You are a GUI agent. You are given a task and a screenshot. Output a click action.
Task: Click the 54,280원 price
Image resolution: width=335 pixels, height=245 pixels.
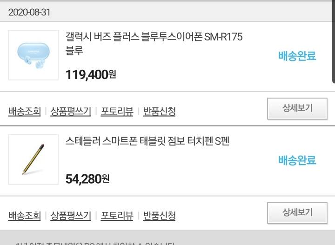87,179
